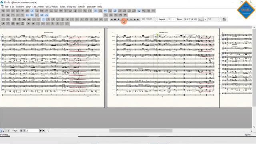This screenshot has width=256, height=144.
Task: Go to the previous page
Action: tap(24, 131)
